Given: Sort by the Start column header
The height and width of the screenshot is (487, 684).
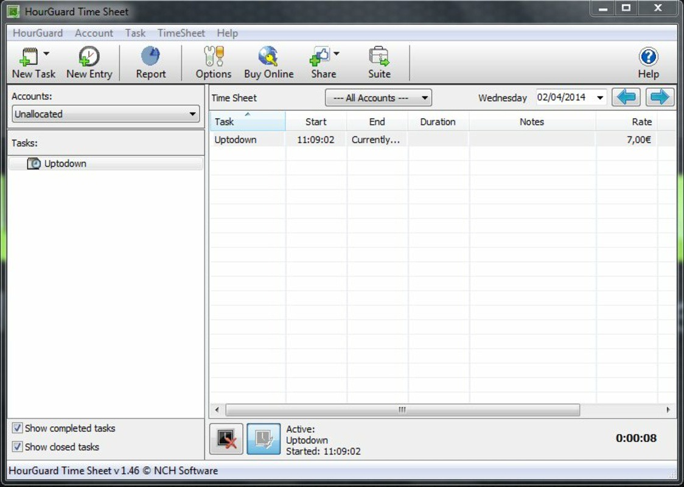Looking at the screenshot, I should pyautogui.click(x=316, y=121).
